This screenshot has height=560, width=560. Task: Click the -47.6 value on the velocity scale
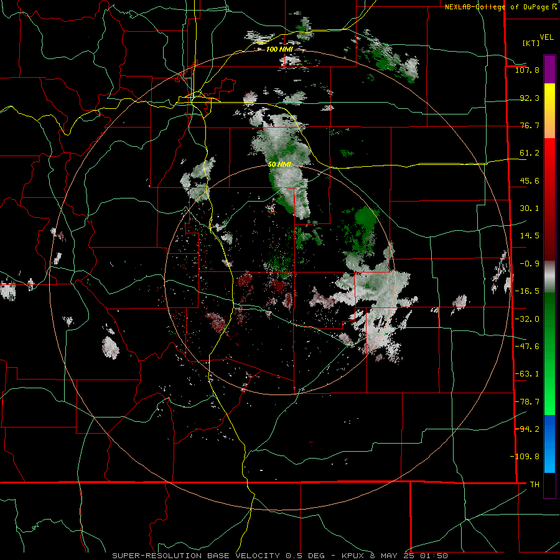tap(527, 347)
